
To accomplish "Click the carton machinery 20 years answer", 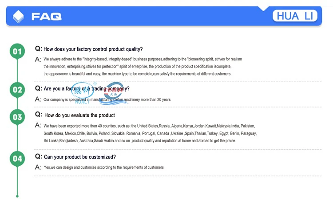I will pyautogui.click(x=107, y=100).
